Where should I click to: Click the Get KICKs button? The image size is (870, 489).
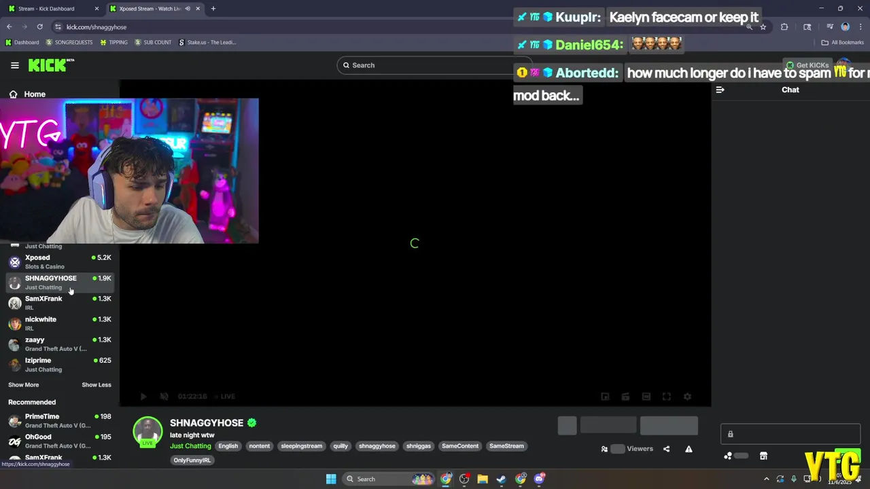coord(807,65)
